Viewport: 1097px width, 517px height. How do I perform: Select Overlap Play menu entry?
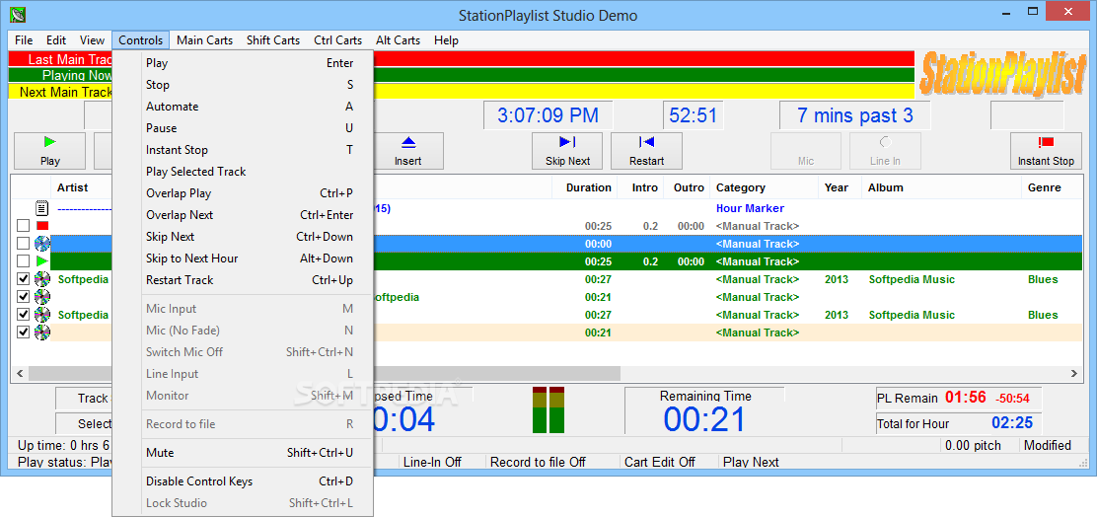243,193
